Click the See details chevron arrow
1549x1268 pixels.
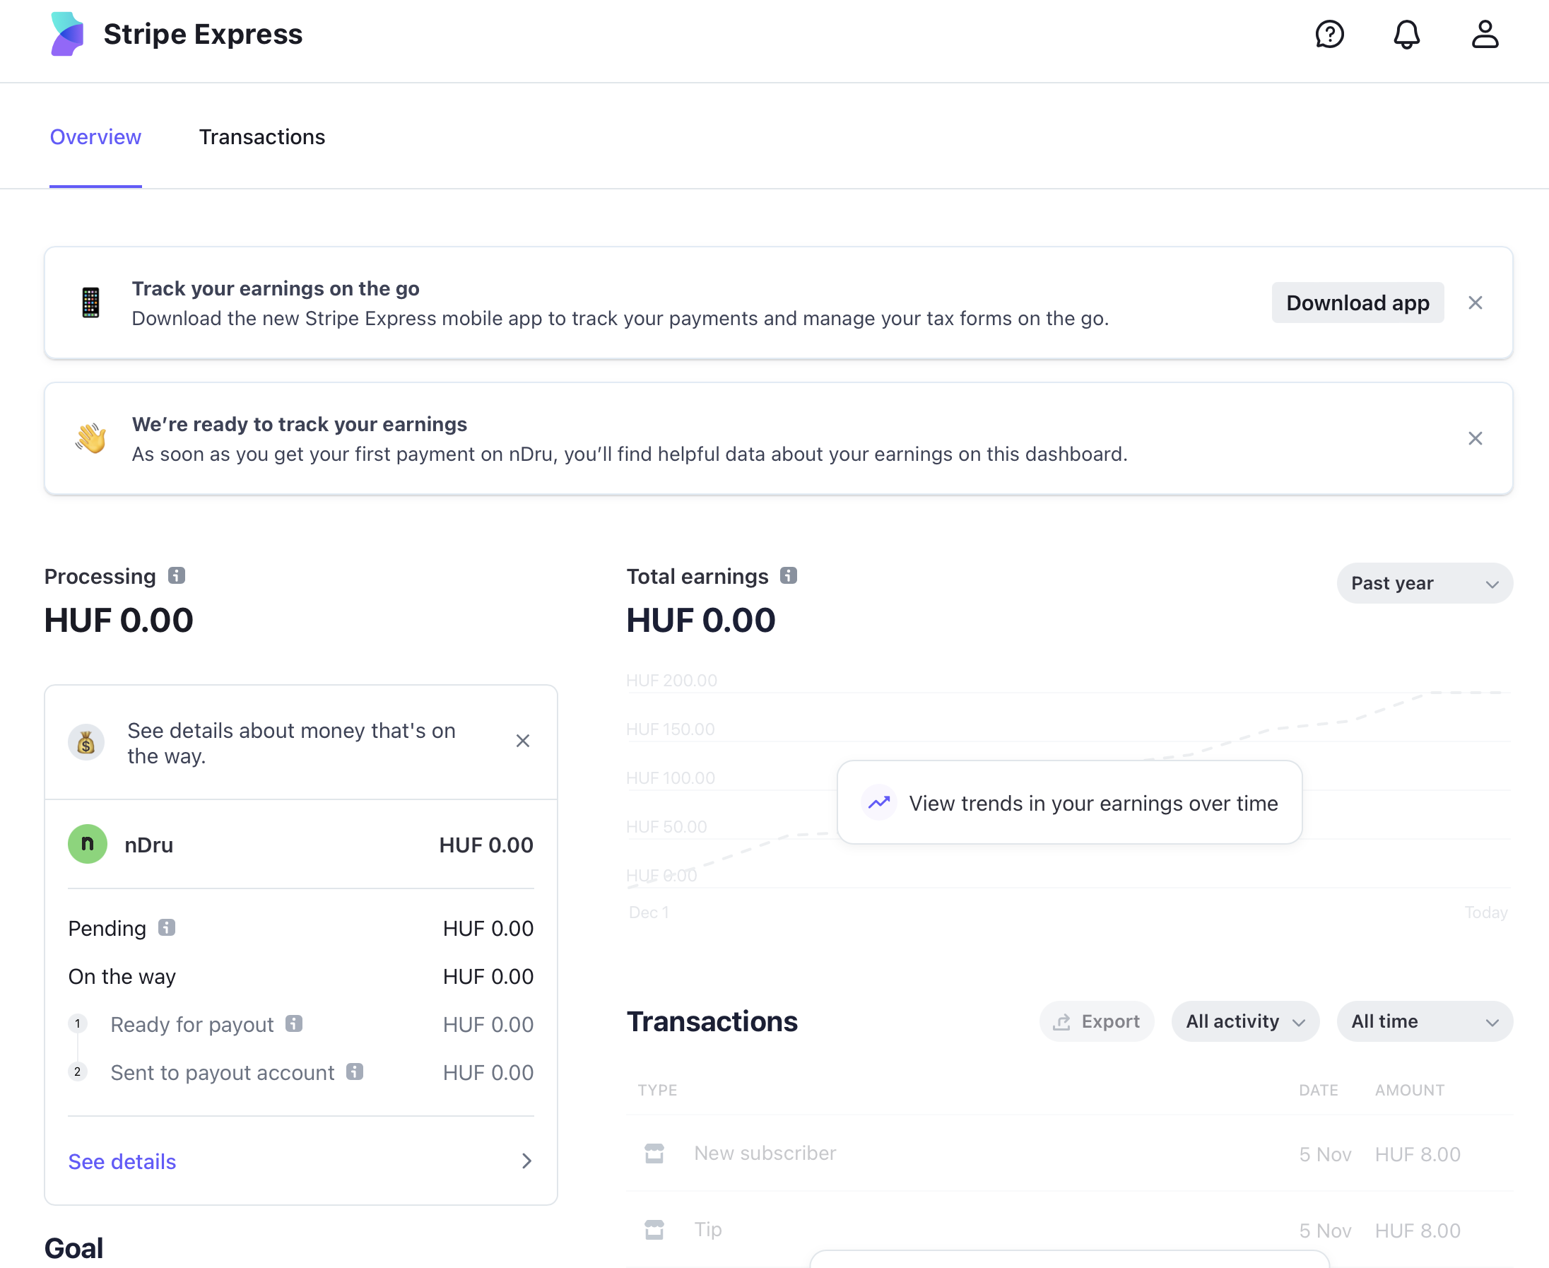coord(526,1161)
